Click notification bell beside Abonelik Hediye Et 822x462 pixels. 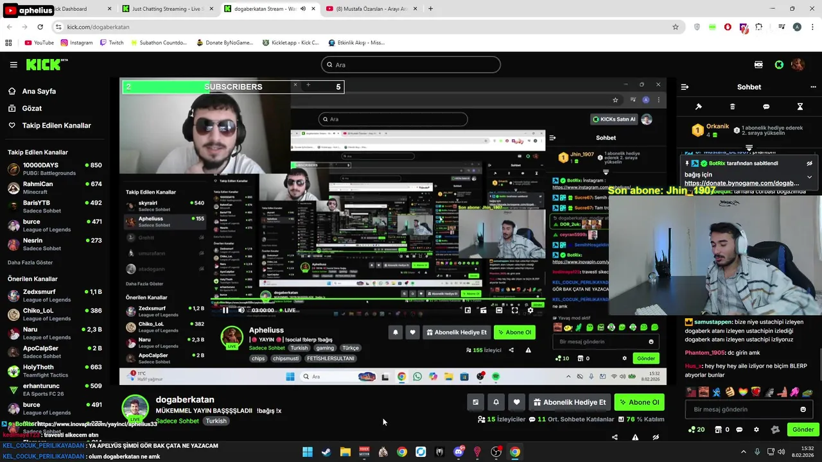pyautogui.click(x=496, y=402)
